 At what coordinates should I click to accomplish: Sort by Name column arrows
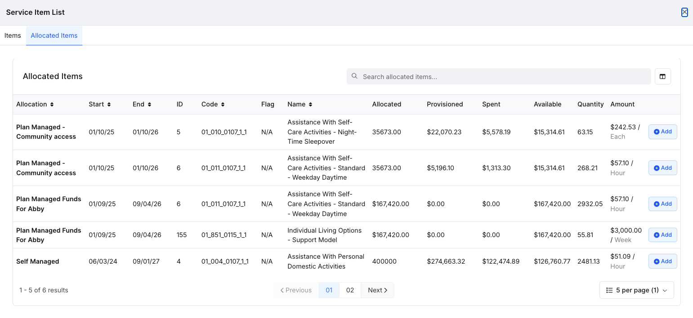tap(310, 104)
